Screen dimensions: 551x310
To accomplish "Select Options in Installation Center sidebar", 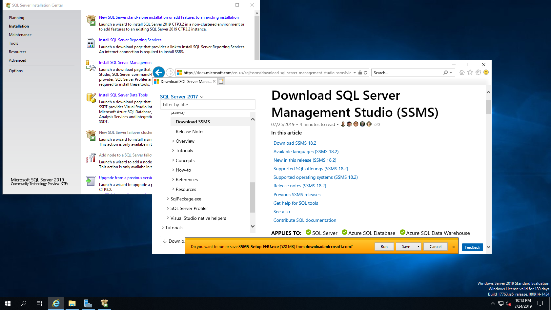I will [x=16, y=71].
